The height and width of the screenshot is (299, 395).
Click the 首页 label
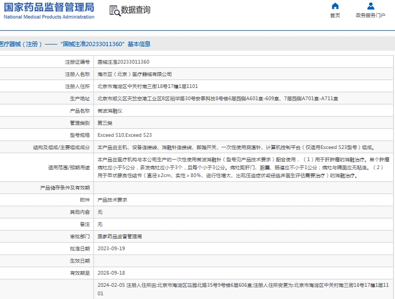click(x=335, y=15)
